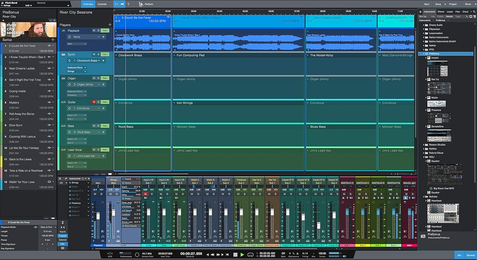
Task: Enable loop mode in the transport bar
Action: [x=250, y=254]
